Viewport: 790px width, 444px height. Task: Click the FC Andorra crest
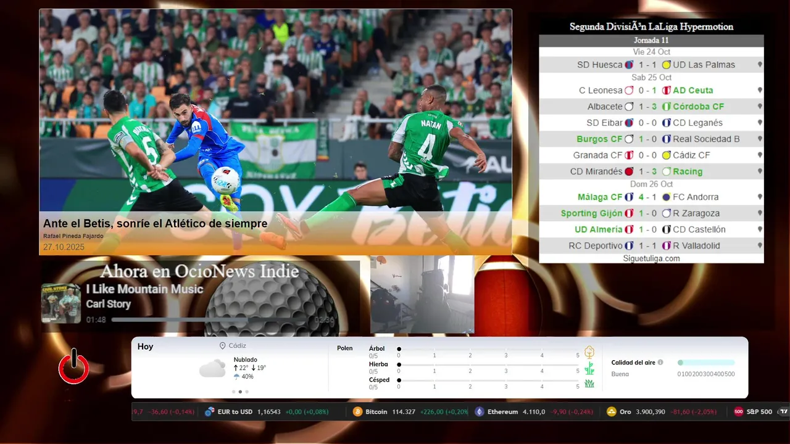point(666,197)
